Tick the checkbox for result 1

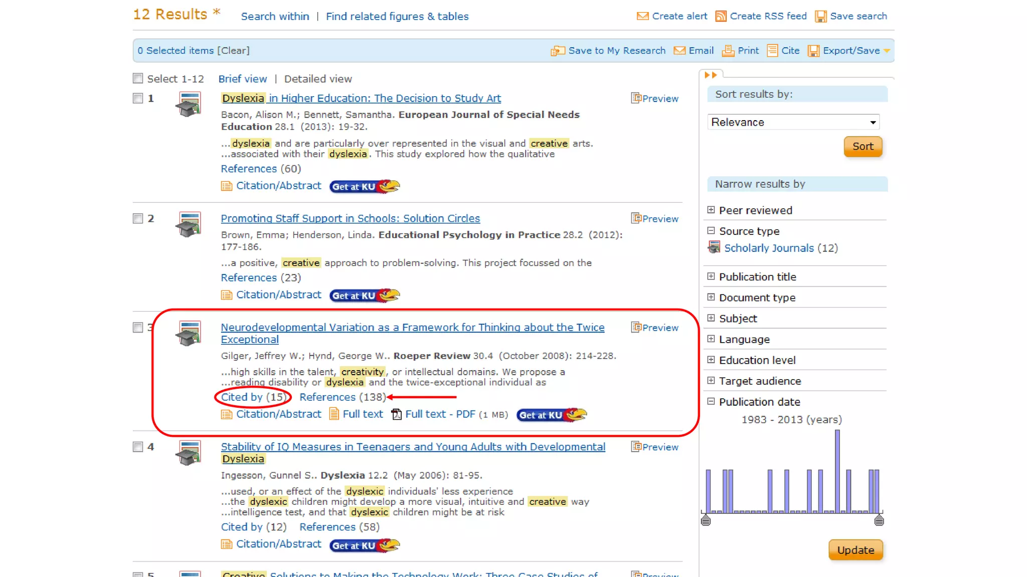[x=138, y=98]
